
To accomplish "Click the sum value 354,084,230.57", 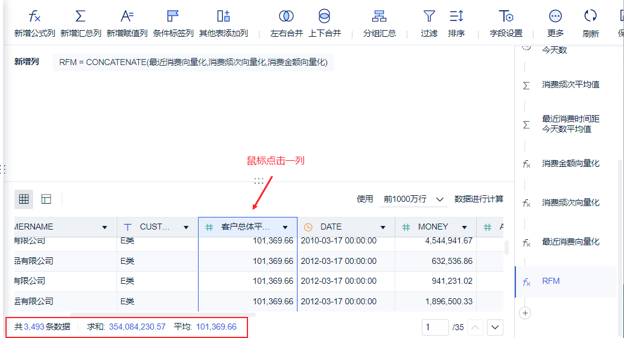I will (137, 327).
